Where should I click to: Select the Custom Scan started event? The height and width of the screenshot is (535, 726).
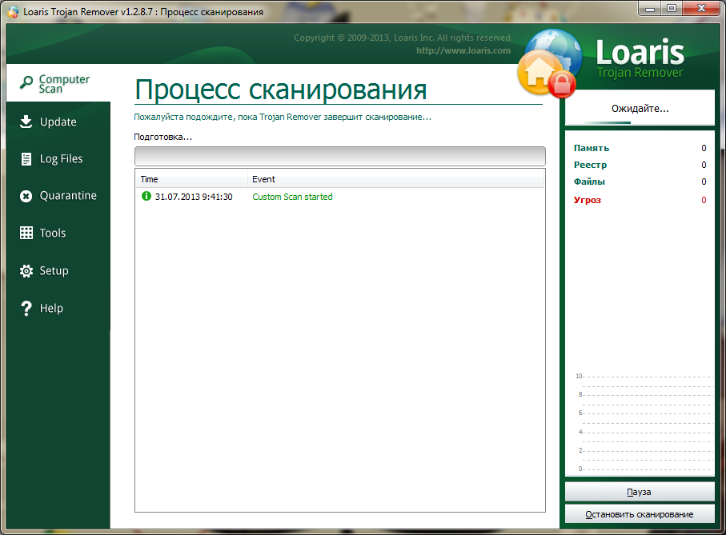pos(292,197)
